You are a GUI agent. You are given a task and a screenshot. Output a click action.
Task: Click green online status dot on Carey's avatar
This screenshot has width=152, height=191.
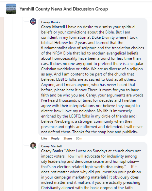click(x=35, y=148)
